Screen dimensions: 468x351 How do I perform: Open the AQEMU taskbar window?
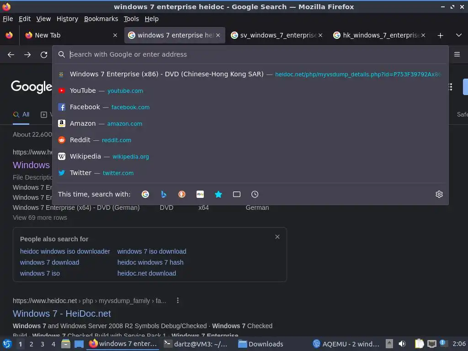(346, 344)
